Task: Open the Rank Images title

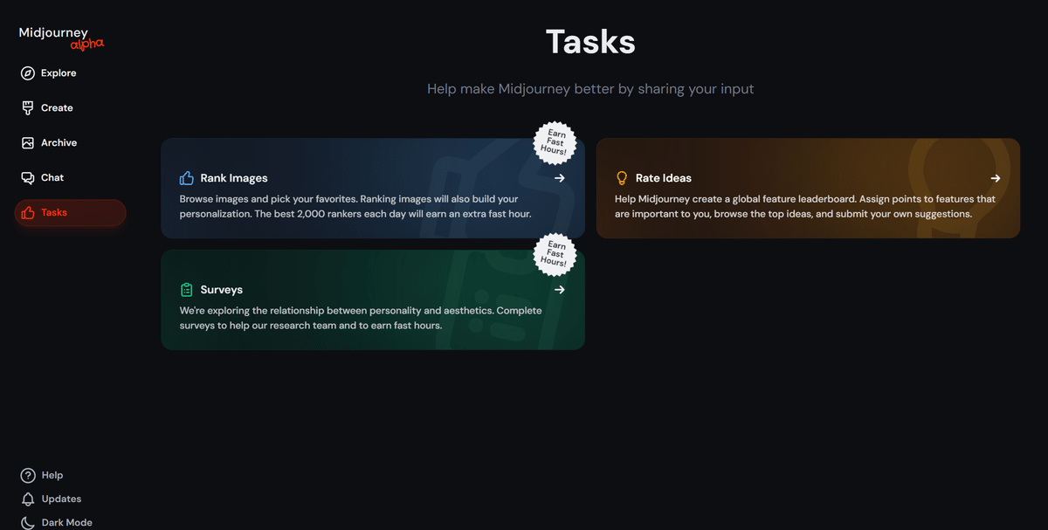Action: click(x=234, y=178)
